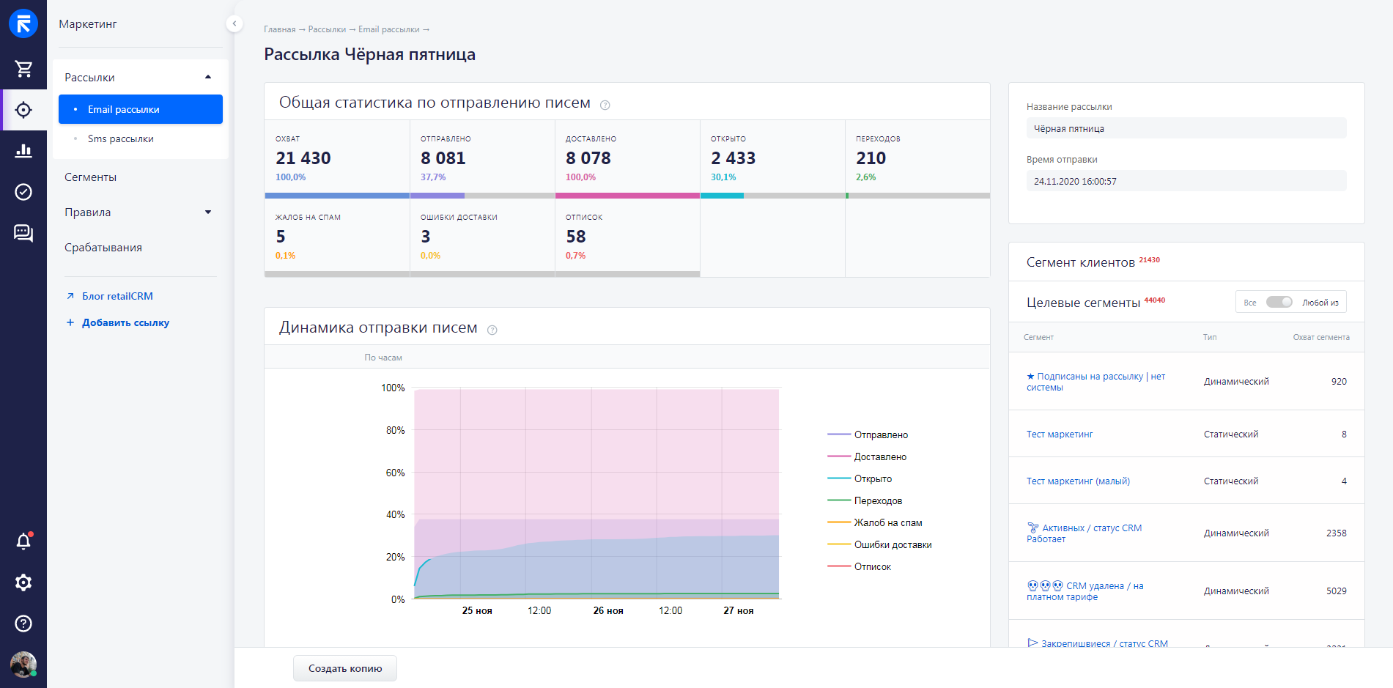Open the Блог retailCRM link

point(117,296)
